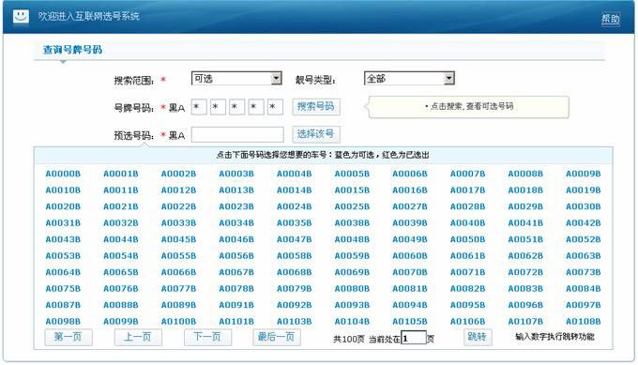
Task: Click the third plate digit box
Action: click(236, 107)
